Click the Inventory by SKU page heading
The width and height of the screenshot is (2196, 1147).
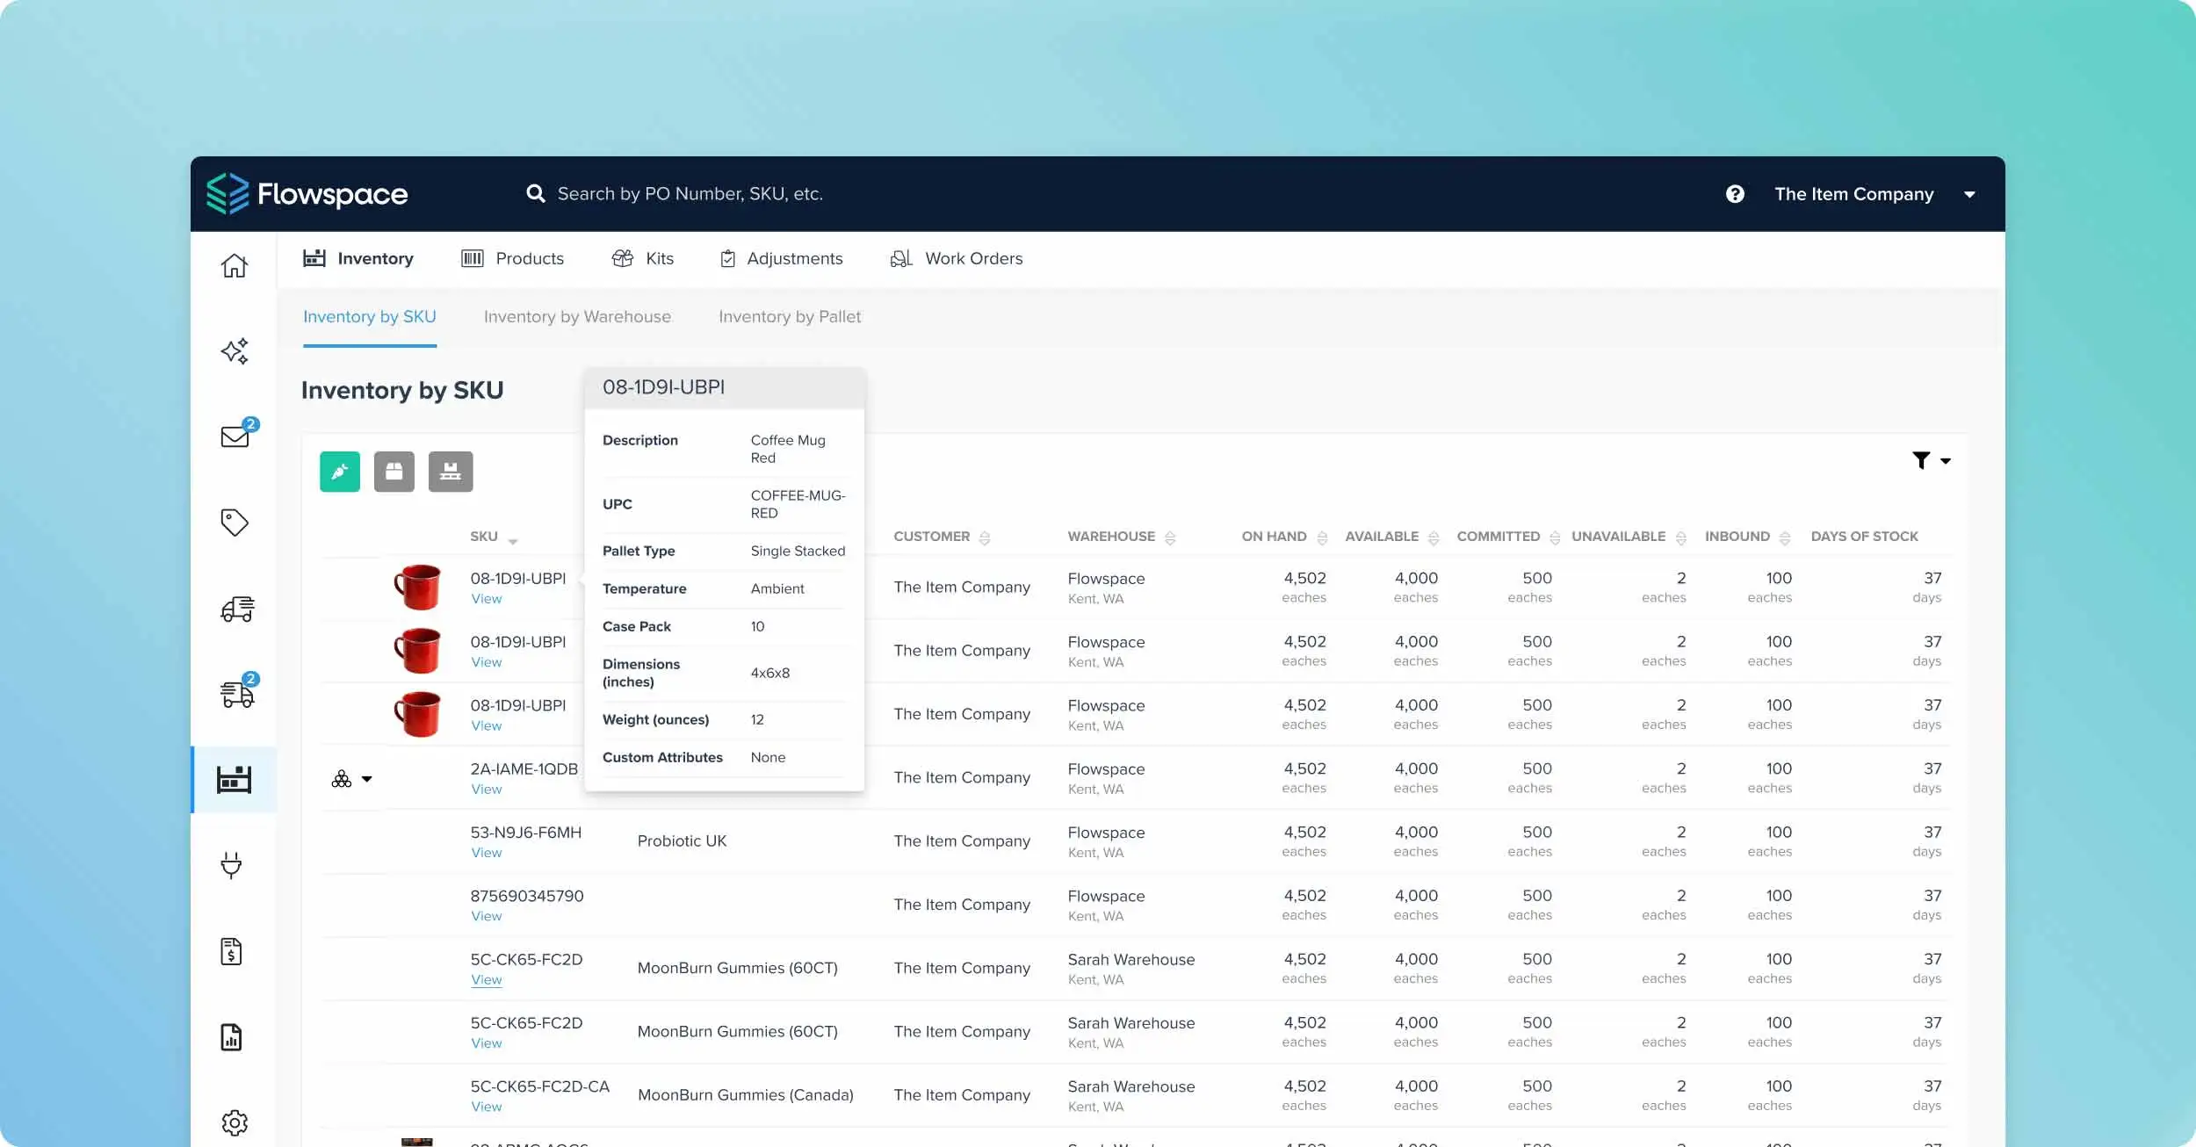pos(402,390)
